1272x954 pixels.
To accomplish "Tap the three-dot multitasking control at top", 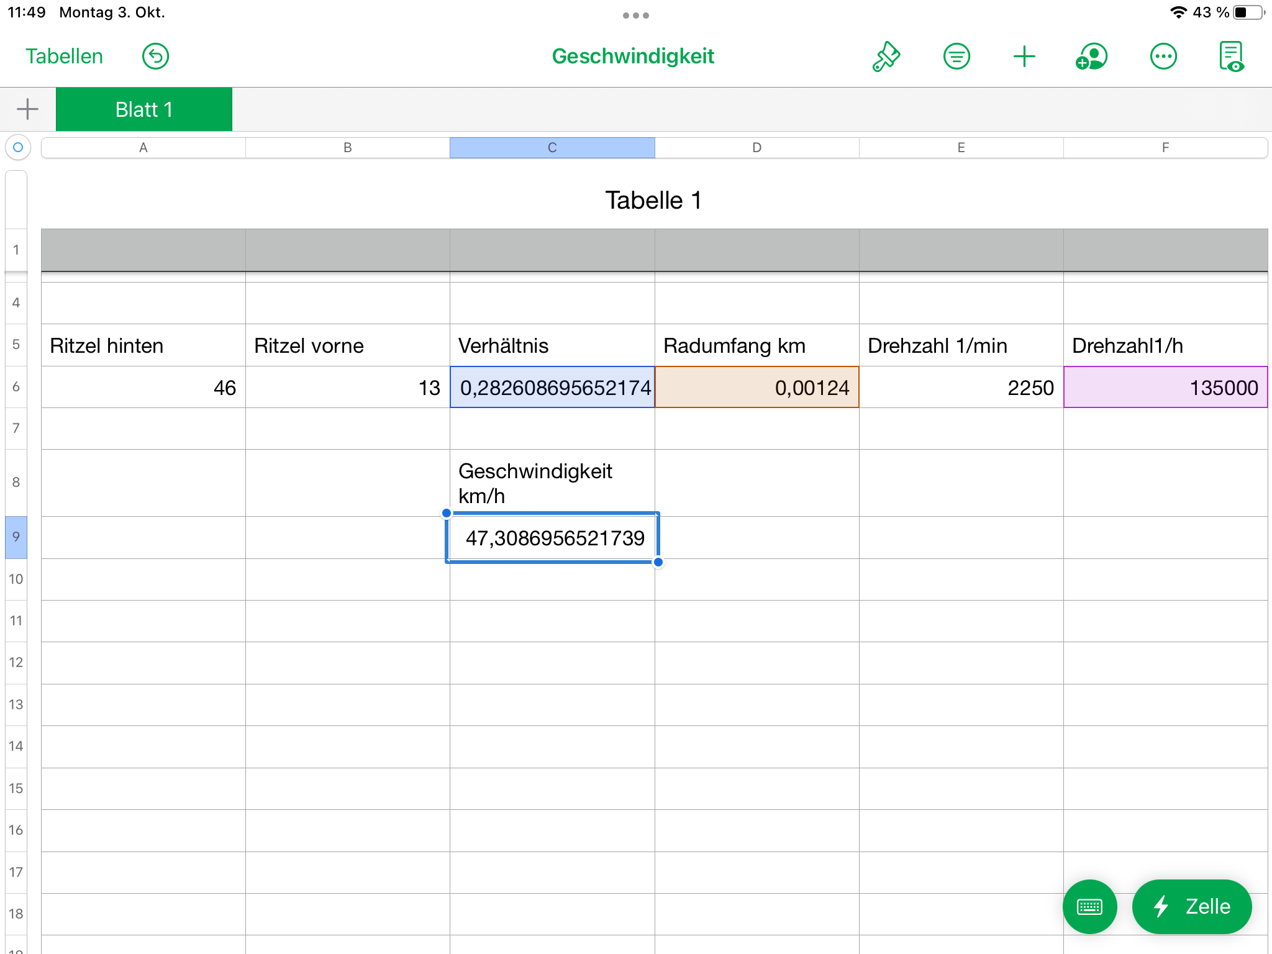I will point(635,16).
